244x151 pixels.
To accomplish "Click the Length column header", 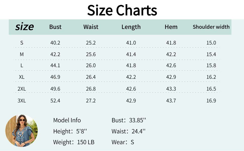I will [x=131, y=27].
